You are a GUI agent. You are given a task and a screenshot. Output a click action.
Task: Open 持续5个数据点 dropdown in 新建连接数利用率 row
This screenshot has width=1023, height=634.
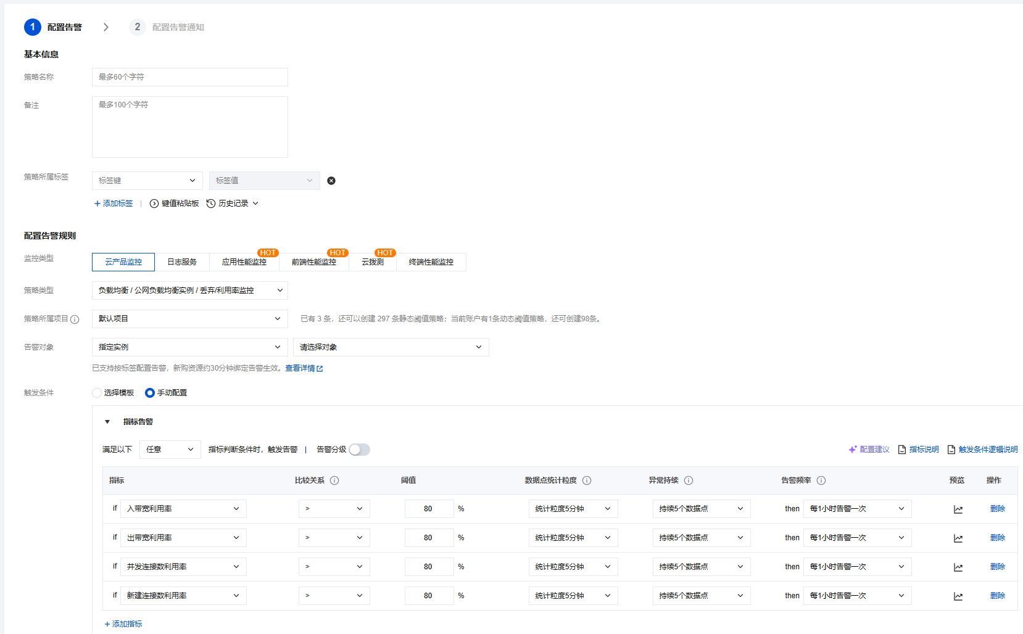click(x=702, y=596)
